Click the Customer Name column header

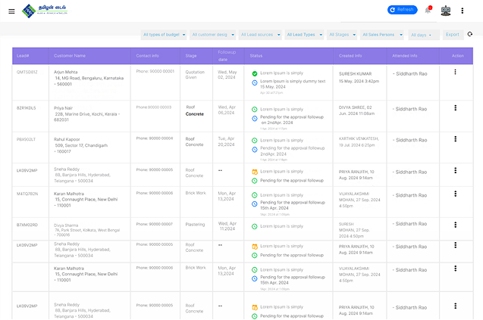(x=70, y=56)
